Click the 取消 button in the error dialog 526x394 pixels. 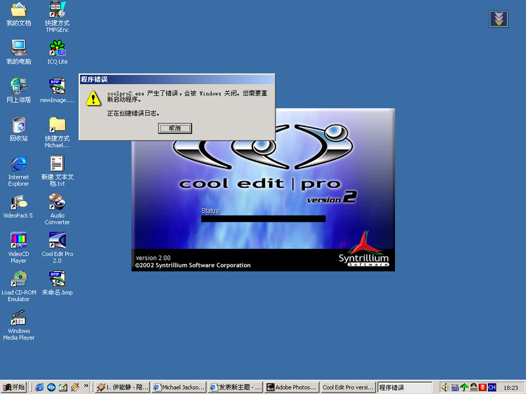[175, 128]
